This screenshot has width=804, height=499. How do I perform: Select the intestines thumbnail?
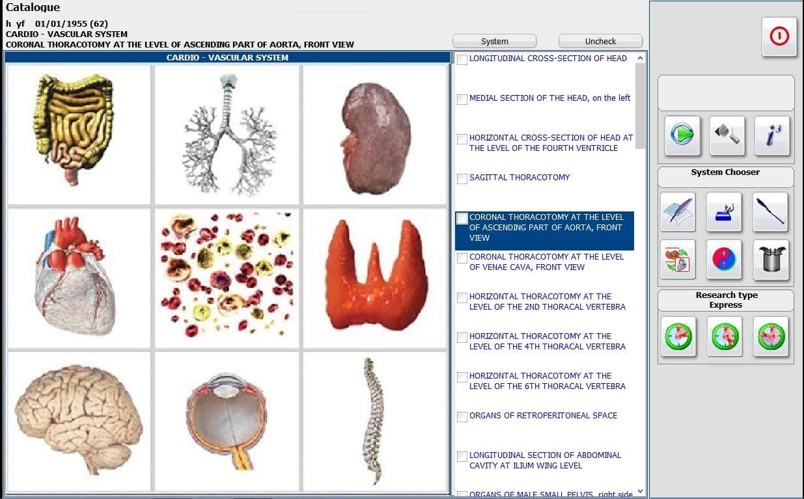(79, 135)
